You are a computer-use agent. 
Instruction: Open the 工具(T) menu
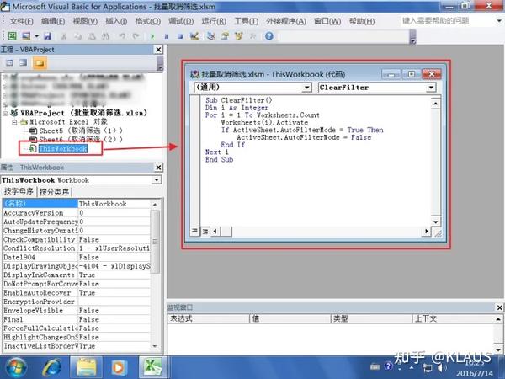pyautogui.click(x=247, y=21)
